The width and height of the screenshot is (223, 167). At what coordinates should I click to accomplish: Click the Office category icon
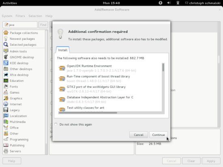pos(6,128)
